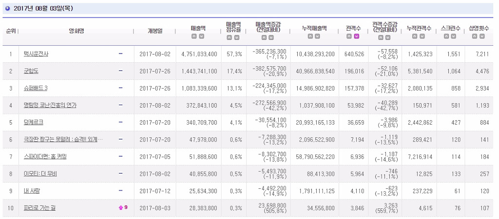Image resolution: width=499 pixels, height=219 pixels.
Task: Sort 누적매출액 column descending with down arrow
Action: click(x=317, y=36)
